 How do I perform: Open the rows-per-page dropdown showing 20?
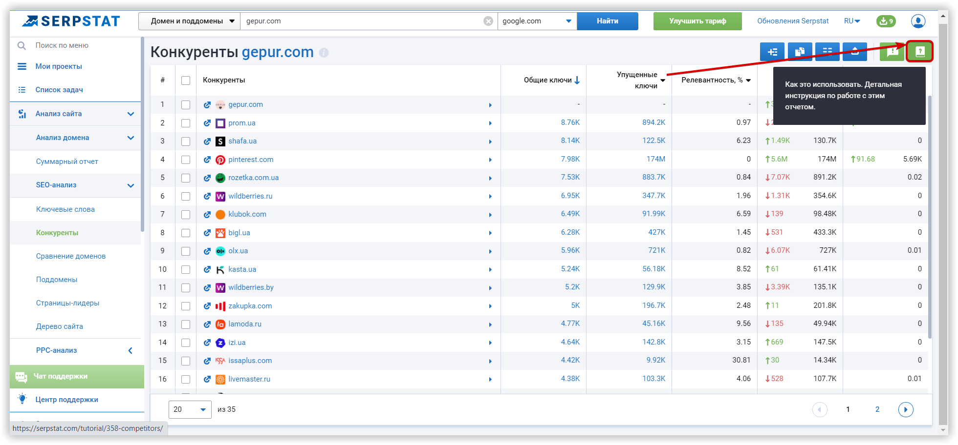(190, 409)
